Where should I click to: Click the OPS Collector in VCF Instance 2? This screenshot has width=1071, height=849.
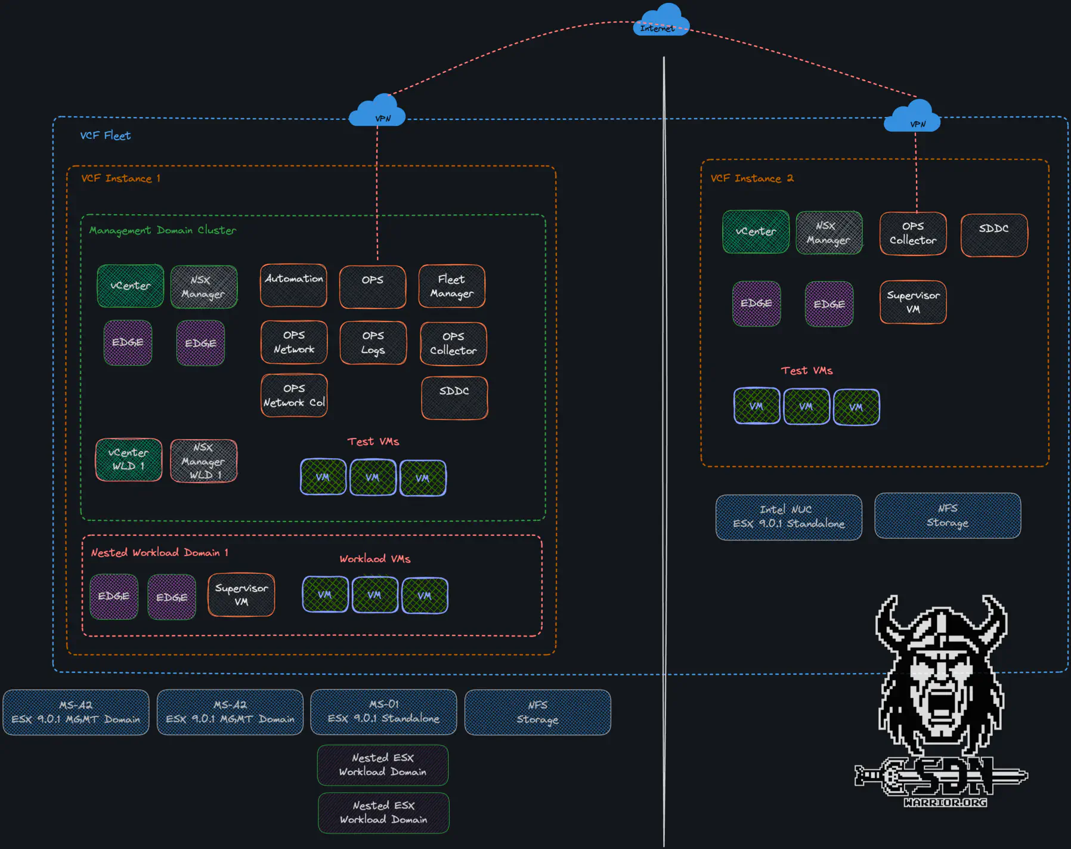[x=913, y=234]
